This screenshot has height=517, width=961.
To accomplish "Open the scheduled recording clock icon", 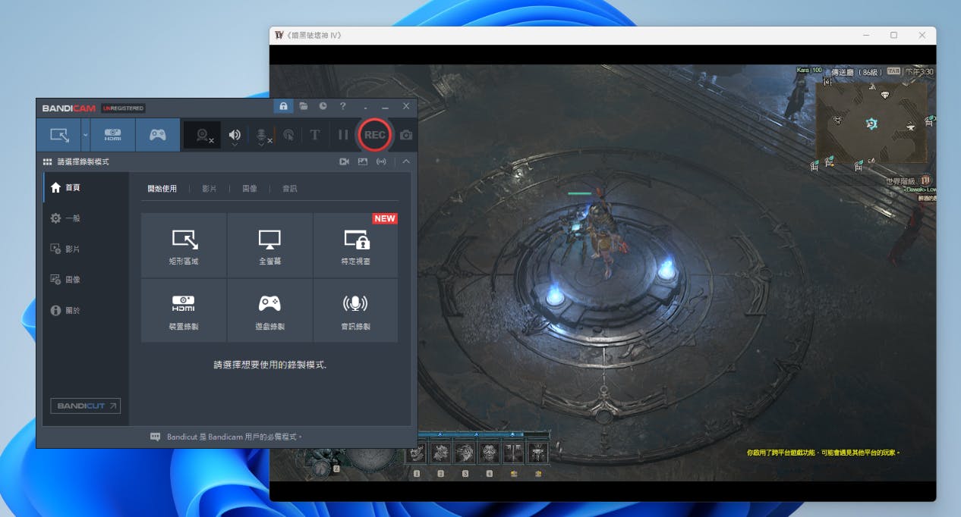I will [x=323, y=107].
